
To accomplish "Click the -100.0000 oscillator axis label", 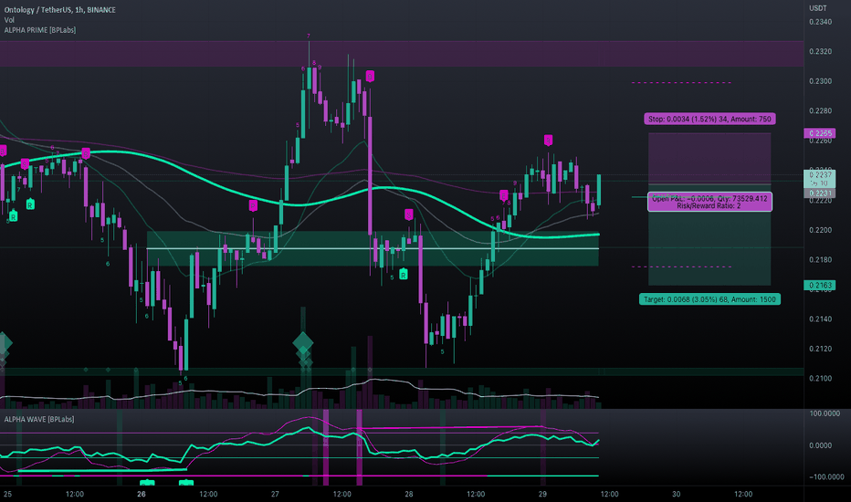I will point(826,477).
